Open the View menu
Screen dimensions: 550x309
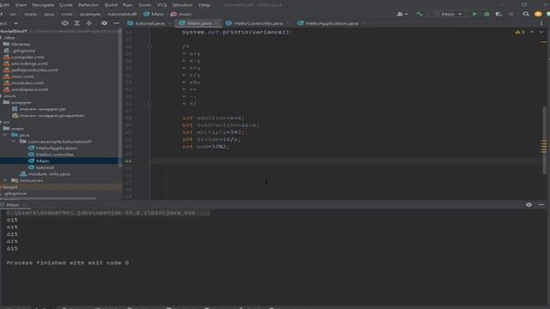click(x=21, y=5)
